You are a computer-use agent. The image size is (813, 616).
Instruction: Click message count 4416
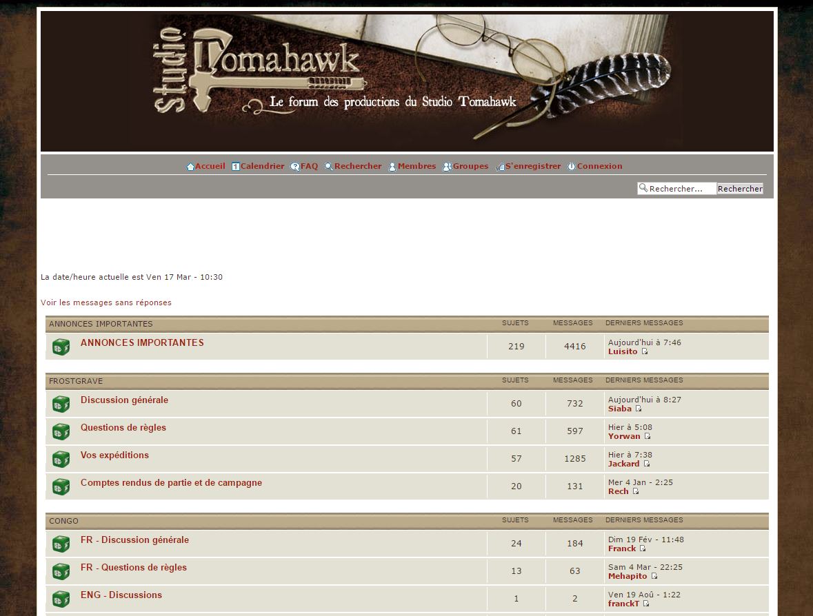[575, 347]
